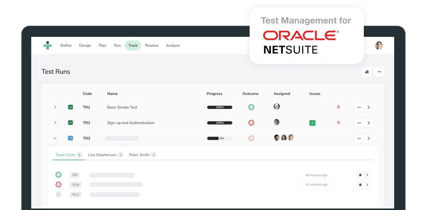Select the Track menu item
This screenshot has height=210, width=426.
(133, 46)
